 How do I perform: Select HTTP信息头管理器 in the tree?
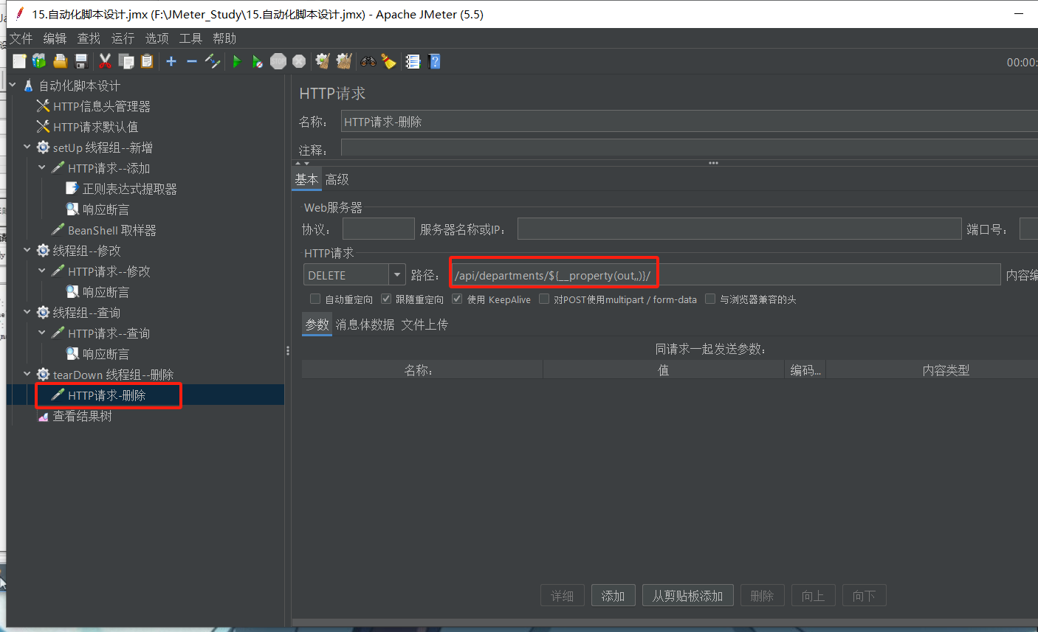coord(101,106)
